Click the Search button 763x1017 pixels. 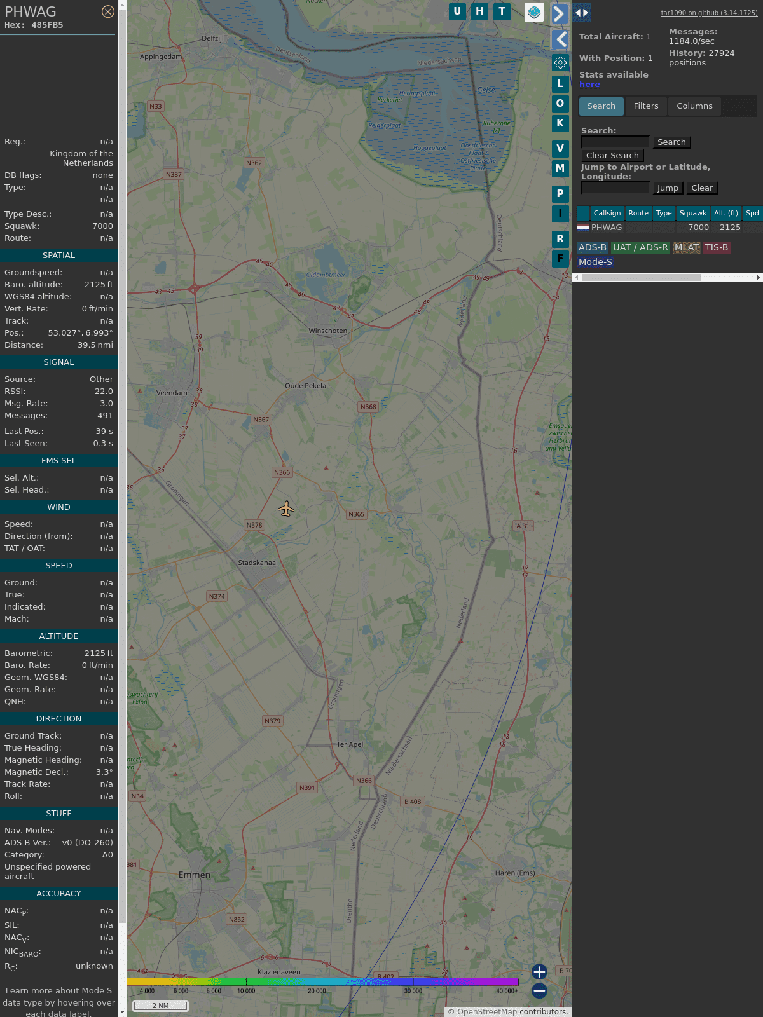coord(671,142)
